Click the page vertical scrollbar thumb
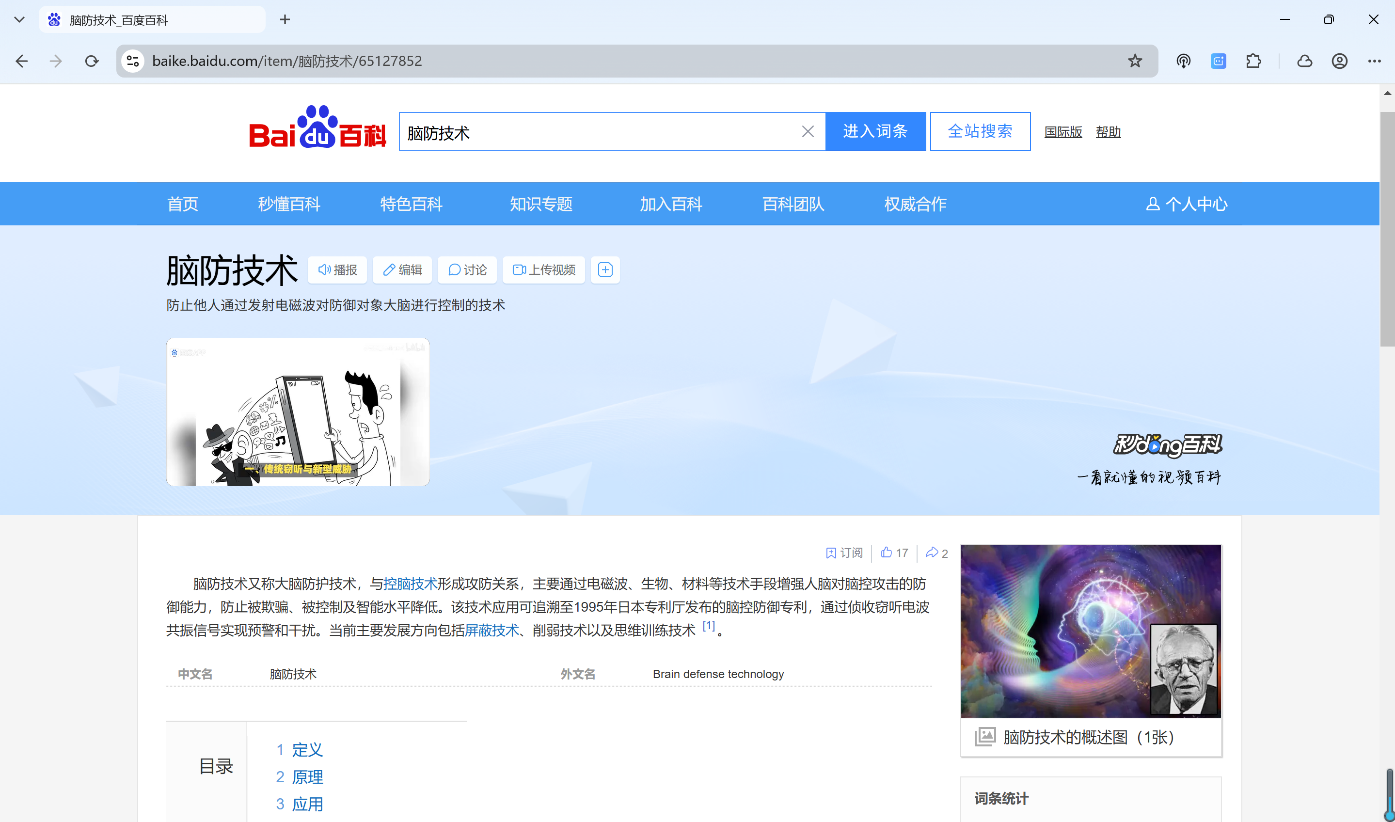The height and width of the screenshot is (822, 1395). tap(1387, 229)
